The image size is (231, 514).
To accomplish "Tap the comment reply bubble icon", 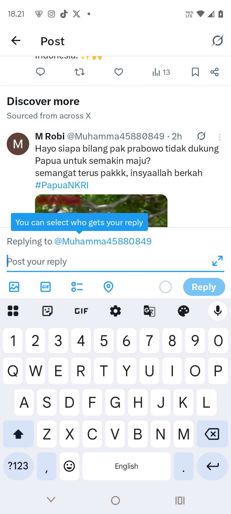I will point(40,72).
